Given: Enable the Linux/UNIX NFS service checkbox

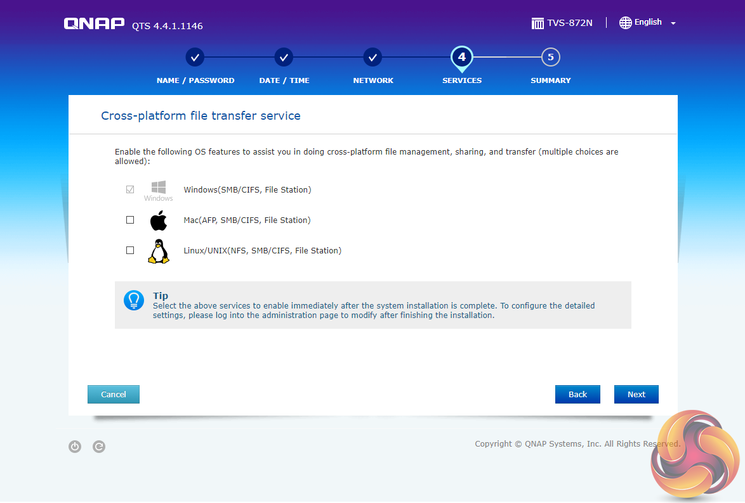Looking at the screenshot, I should point(130,250).
